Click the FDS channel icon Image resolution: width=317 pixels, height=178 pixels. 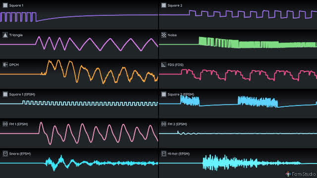click(x=163, y=65)
